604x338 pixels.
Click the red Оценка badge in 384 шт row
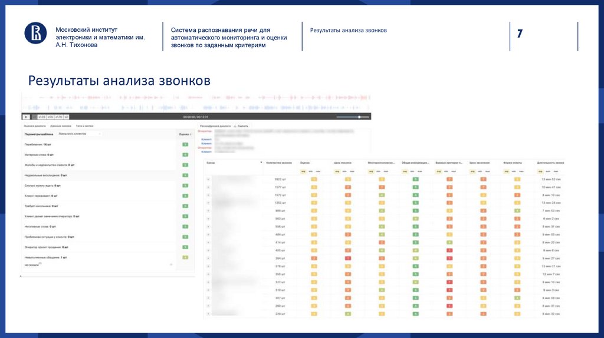(x=314, y=259)
